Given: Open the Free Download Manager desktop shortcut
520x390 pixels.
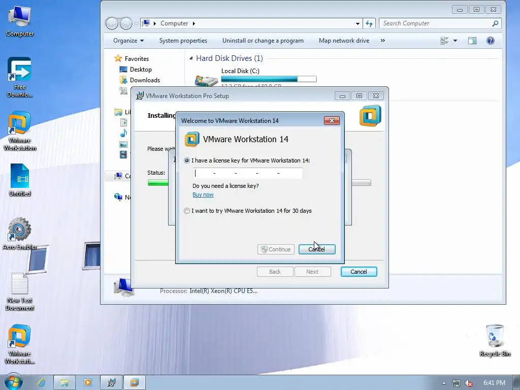Looking at the screenshot, I should tap(20, 77).
